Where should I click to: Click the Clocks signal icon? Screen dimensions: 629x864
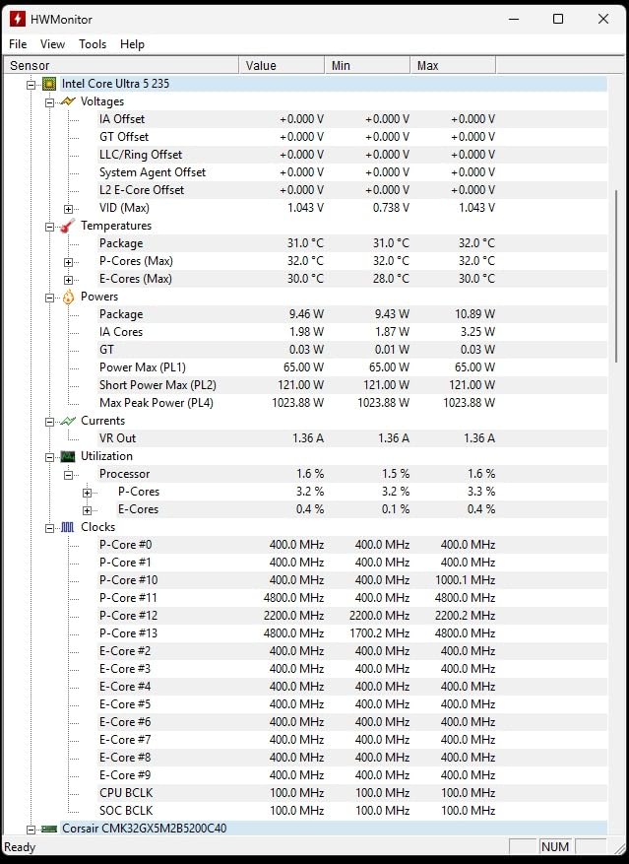point(67,527)
